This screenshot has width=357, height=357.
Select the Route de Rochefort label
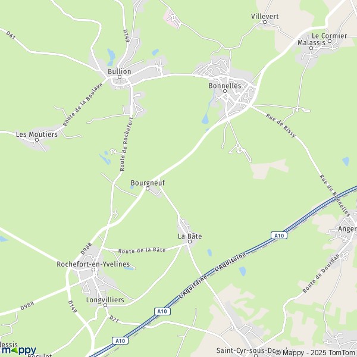point(126,144)
